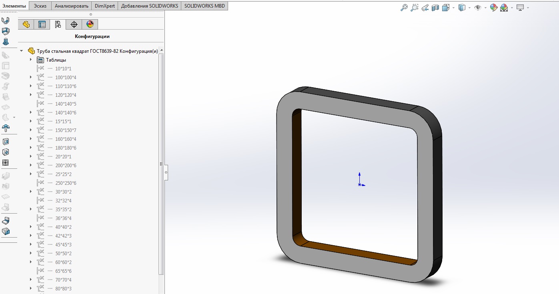Screen dimensions: 559x294
Task: Select the Zoom to Area tool
Action: [415, 7]
